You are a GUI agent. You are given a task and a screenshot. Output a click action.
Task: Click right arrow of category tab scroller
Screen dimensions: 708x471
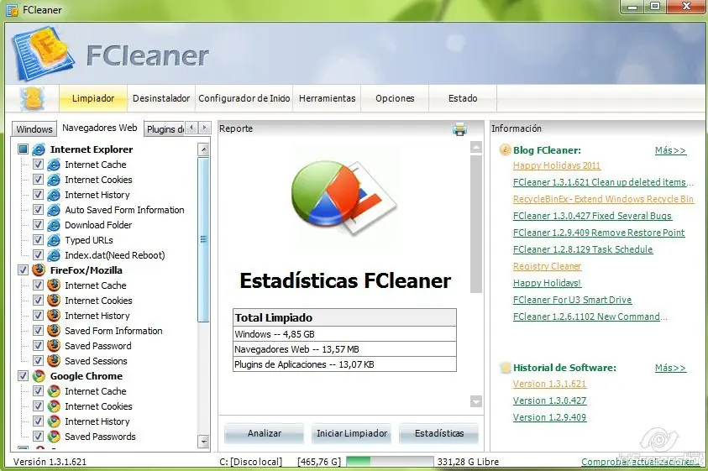point(204,128)
